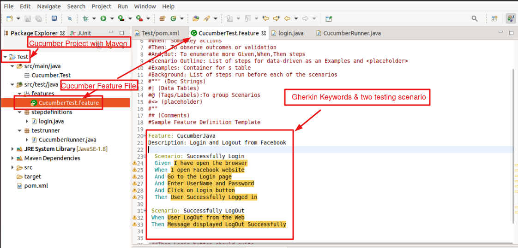The height and width of the screenshot is (248, 518).
Task: Expand CucumberRunner.java in Package Explorer
Action: [27, 140]
